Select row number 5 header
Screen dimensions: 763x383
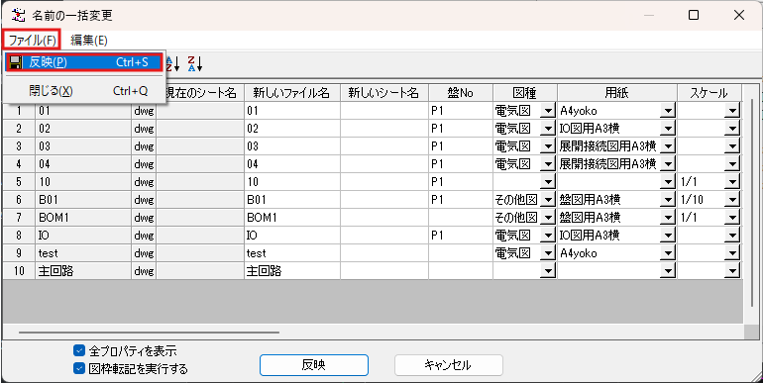tap(19, 182)
